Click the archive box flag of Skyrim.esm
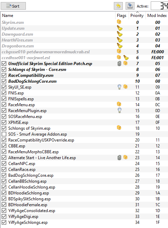The height and width of the screenshot is (228, 168). click(x=119, y=22)
